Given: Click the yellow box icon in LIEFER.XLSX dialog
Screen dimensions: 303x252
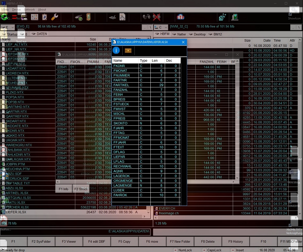Looking at the screenshot, I should 128,50.
